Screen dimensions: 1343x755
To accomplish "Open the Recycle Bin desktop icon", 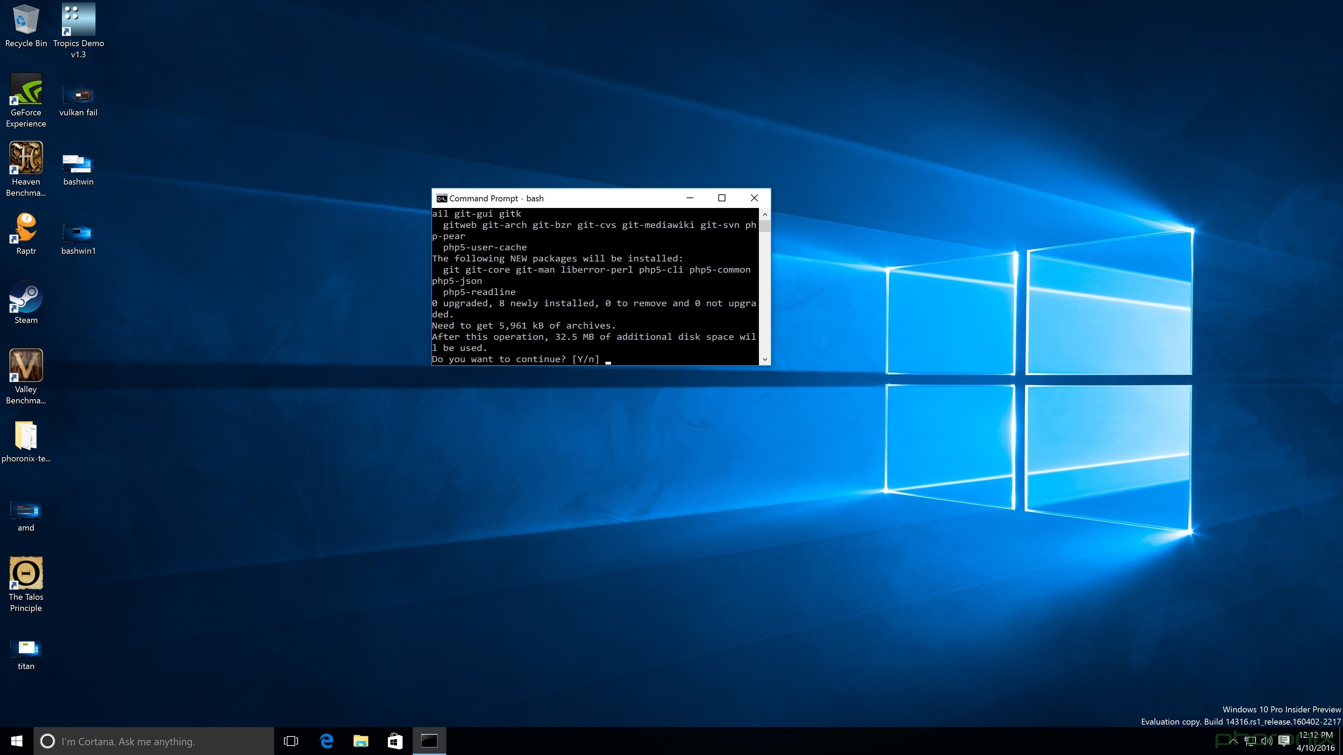I will [x=26, y=21].
